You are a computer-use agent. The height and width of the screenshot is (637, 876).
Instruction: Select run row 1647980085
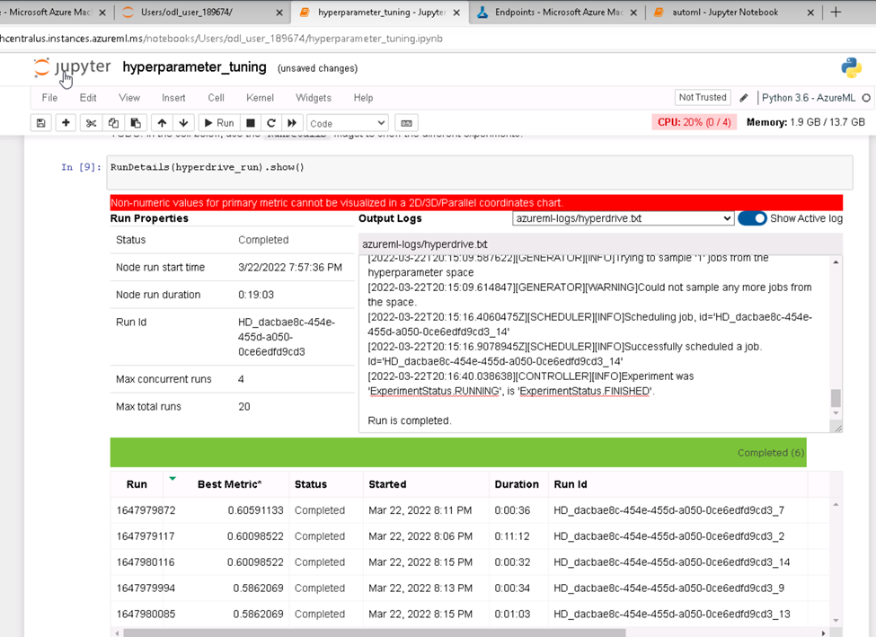pos(471,615)
